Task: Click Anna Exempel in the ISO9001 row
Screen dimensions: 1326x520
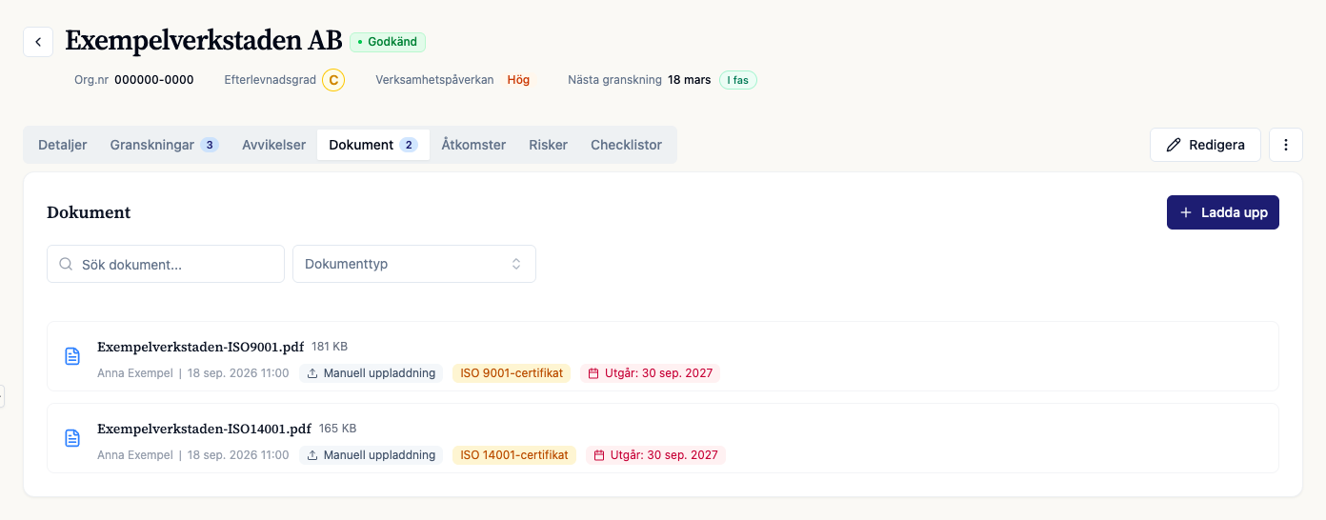Action: click(x=135, y=373)
